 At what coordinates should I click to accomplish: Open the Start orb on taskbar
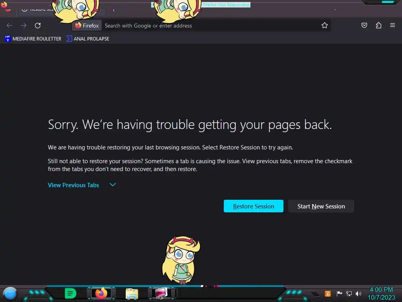(x=10, y=293)
